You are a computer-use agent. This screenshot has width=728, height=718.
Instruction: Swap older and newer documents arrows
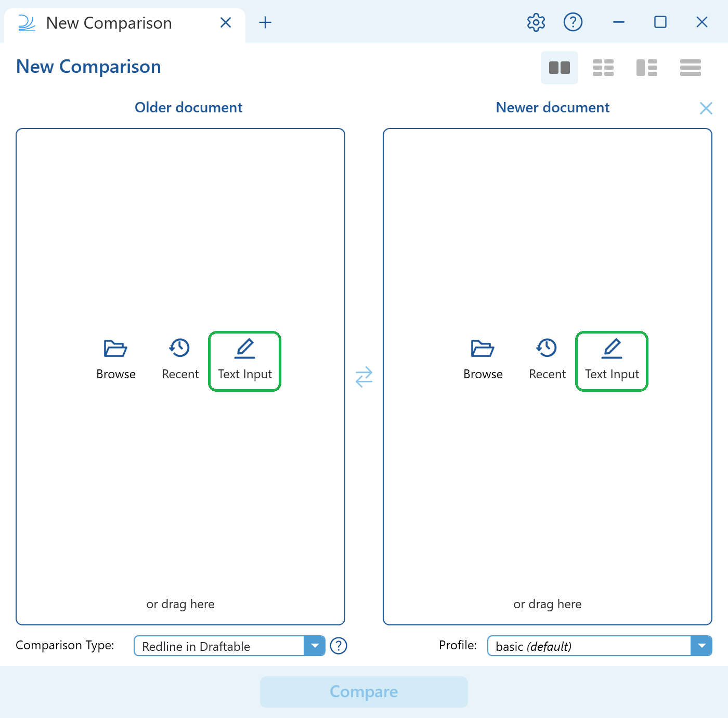(364, 377)
